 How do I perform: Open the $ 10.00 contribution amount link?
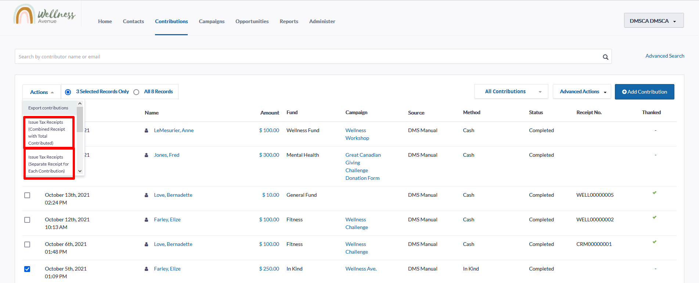pyautogui.click(x=270, y=195)
